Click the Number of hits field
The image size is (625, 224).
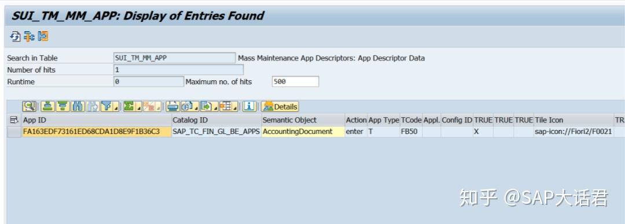click(x=178, y=70)
